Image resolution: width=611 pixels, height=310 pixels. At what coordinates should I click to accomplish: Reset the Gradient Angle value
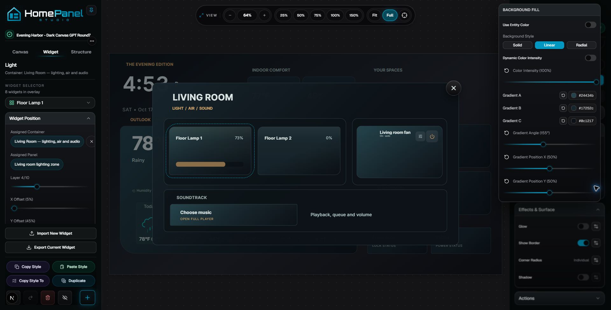click(x=507, y=133)
